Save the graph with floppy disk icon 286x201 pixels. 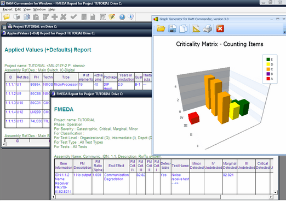coord(172,28)
